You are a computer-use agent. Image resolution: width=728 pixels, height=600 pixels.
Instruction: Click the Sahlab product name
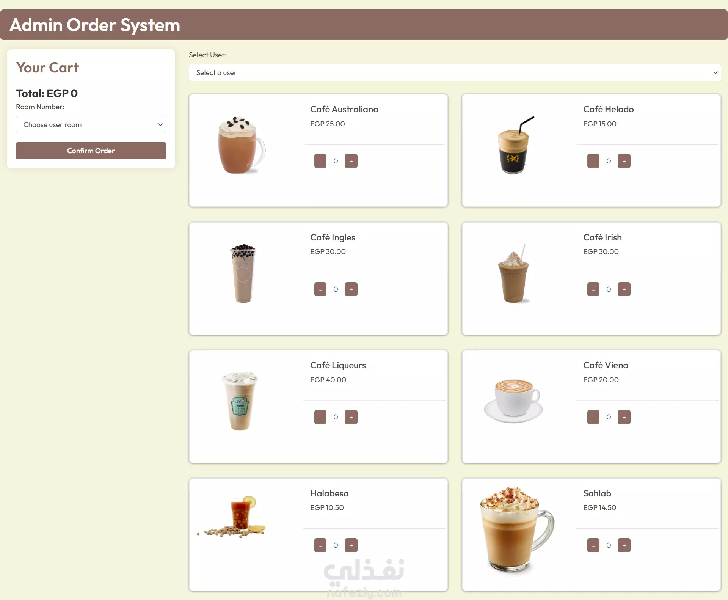597,493
